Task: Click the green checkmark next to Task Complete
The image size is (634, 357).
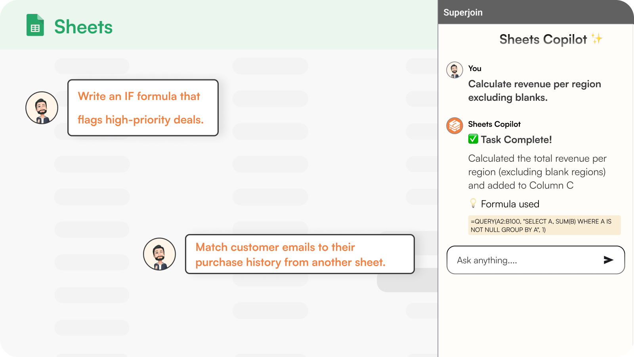Action: pos(473,139)
